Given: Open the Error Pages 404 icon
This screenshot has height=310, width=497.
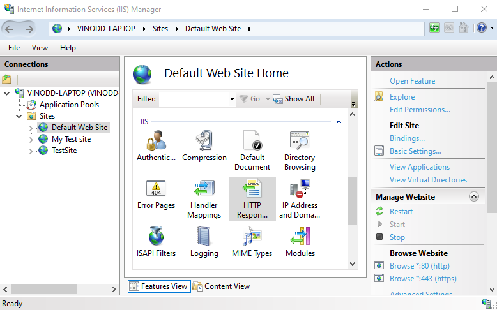Looking at the screenshot, I should coord(156,188).
